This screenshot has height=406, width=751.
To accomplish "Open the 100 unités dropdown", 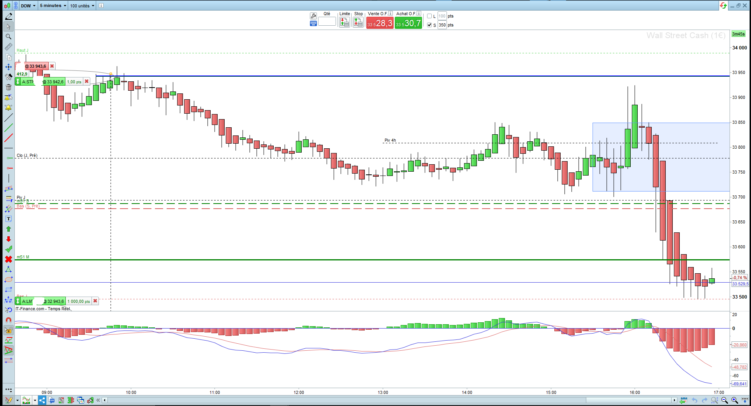I will (x=82, y=5).
